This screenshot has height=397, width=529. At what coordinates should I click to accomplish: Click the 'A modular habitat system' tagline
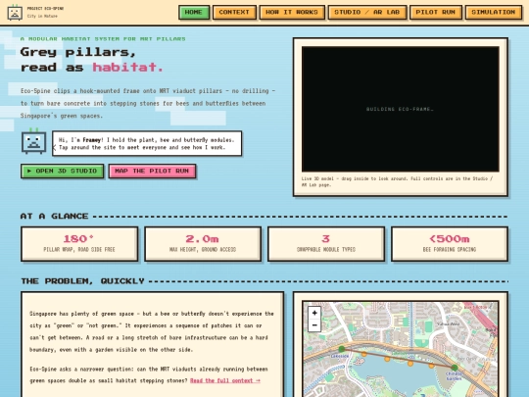(103, 39)
